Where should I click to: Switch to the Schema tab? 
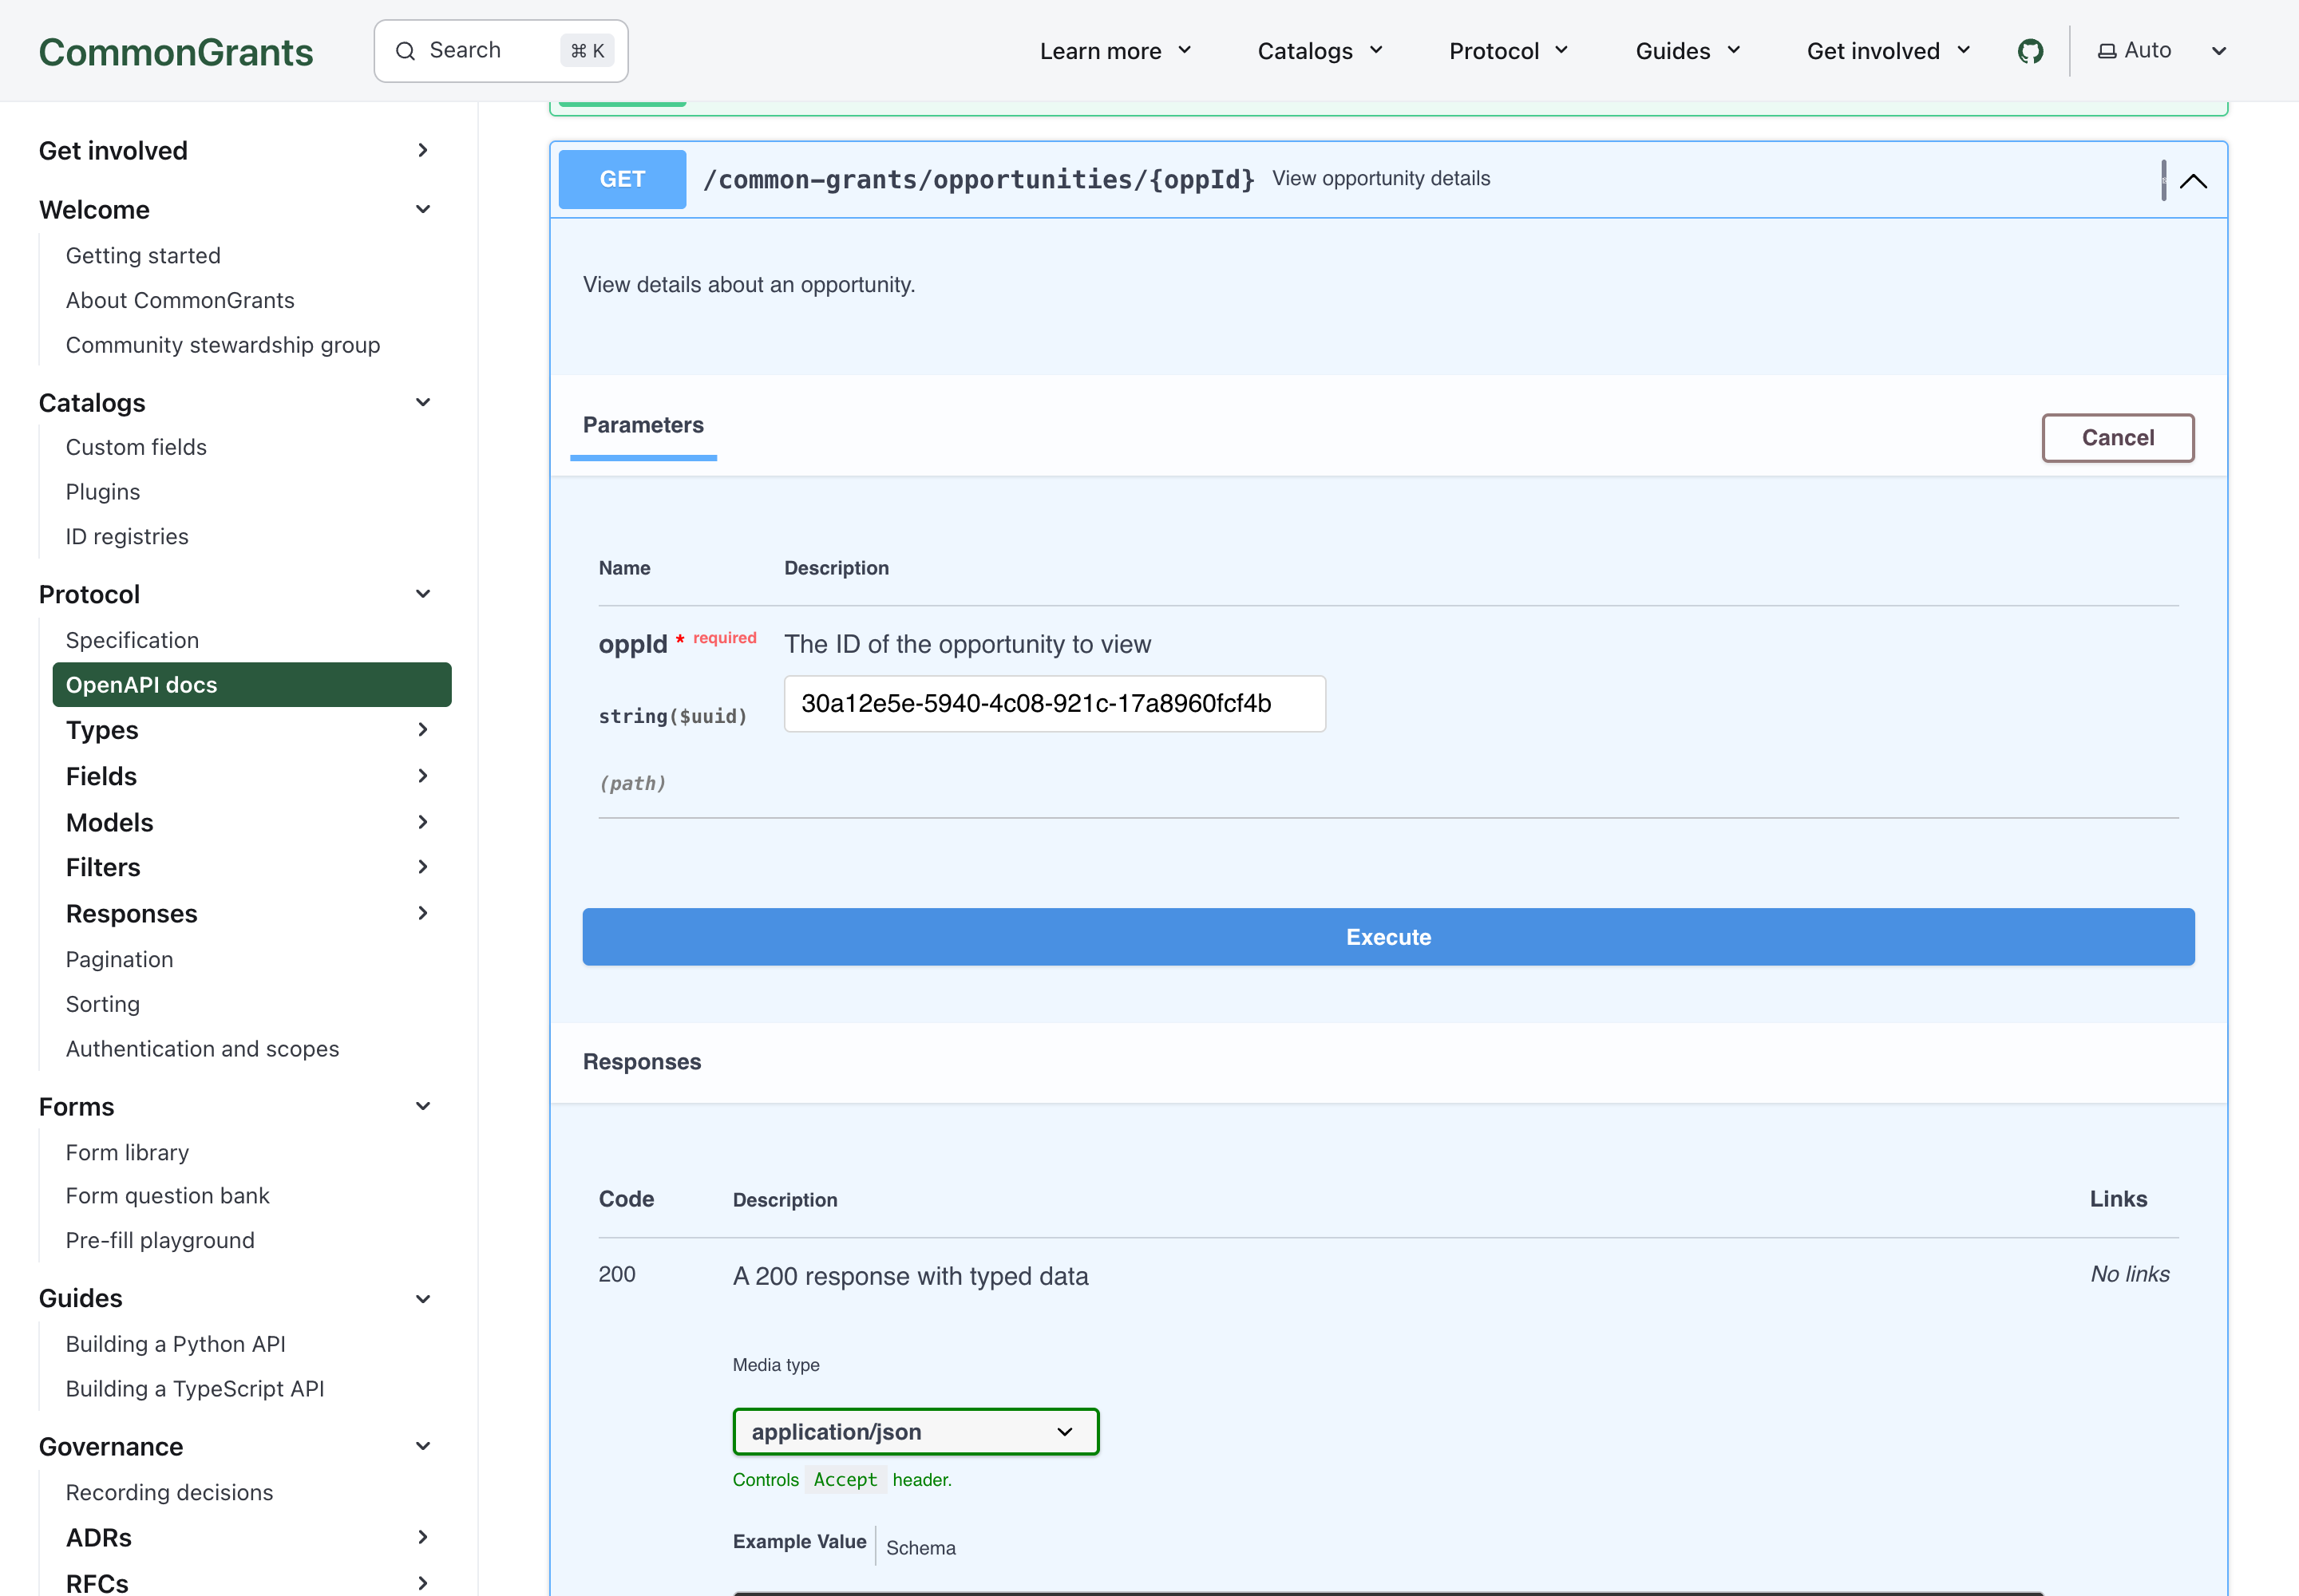tap(920, 1548)
